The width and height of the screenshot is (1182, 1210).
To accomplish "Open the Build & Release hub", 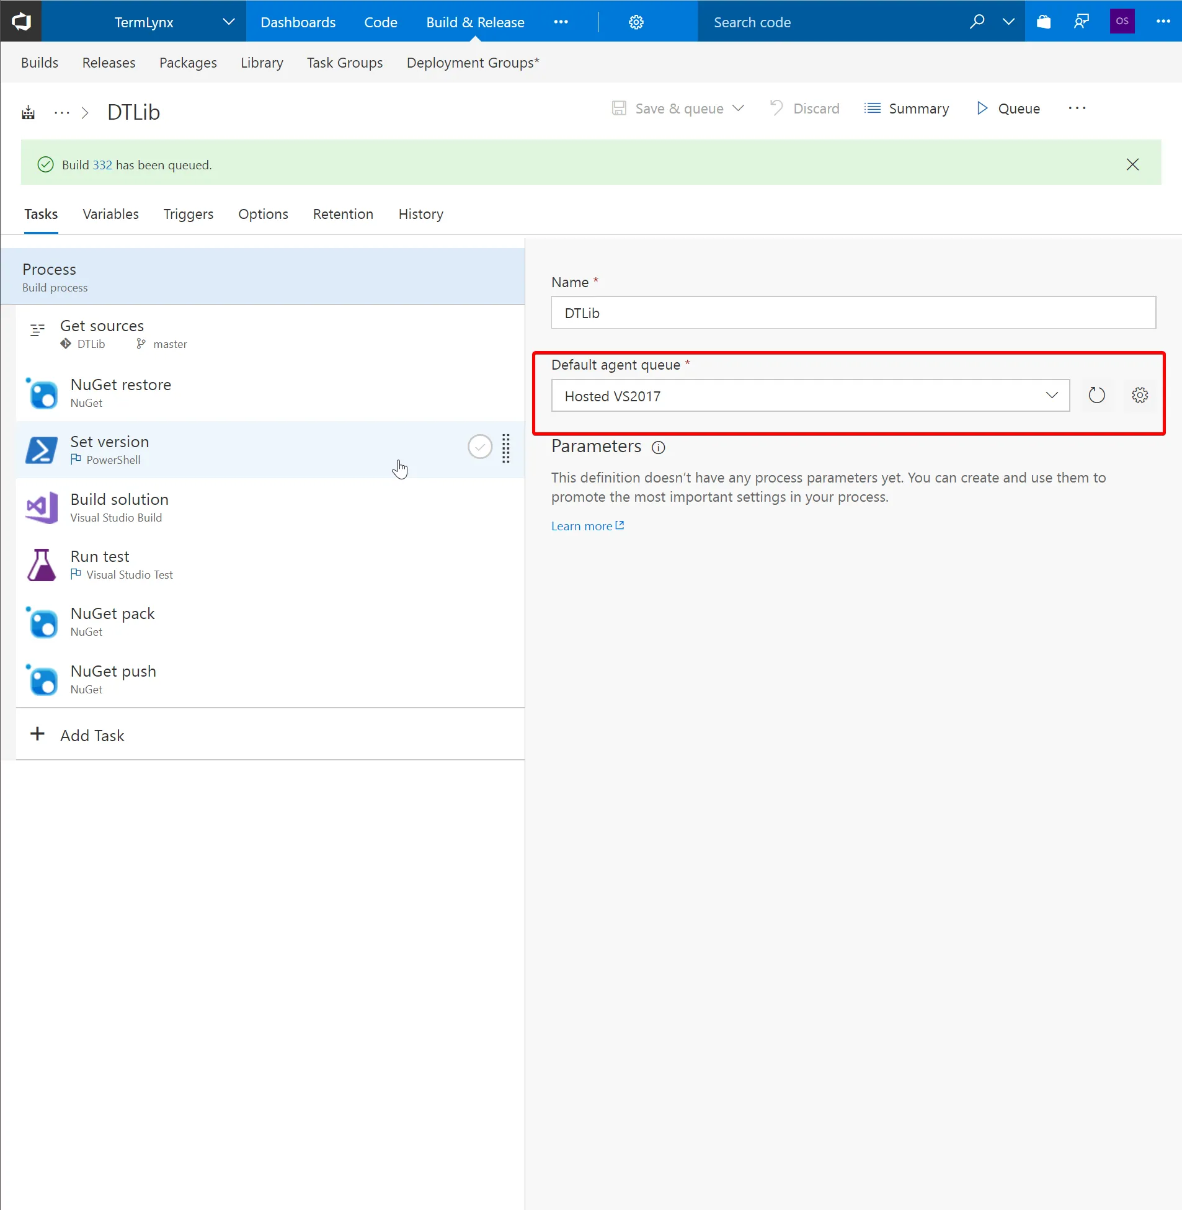I will click(475, 22).
